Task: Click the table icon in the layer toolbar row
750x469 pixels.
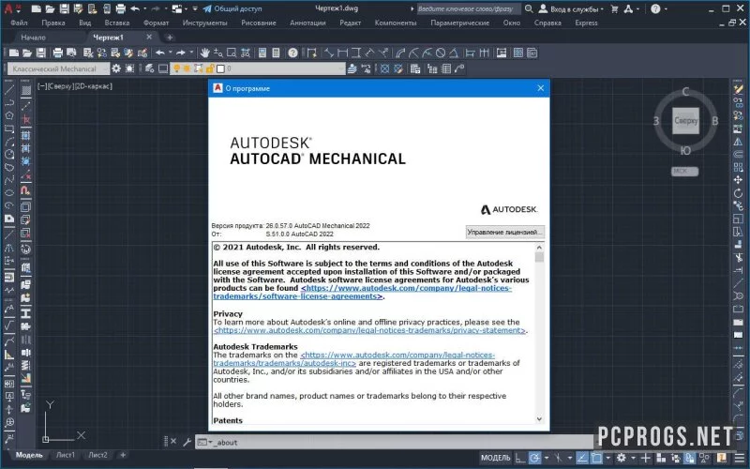Action: (446, 68)
